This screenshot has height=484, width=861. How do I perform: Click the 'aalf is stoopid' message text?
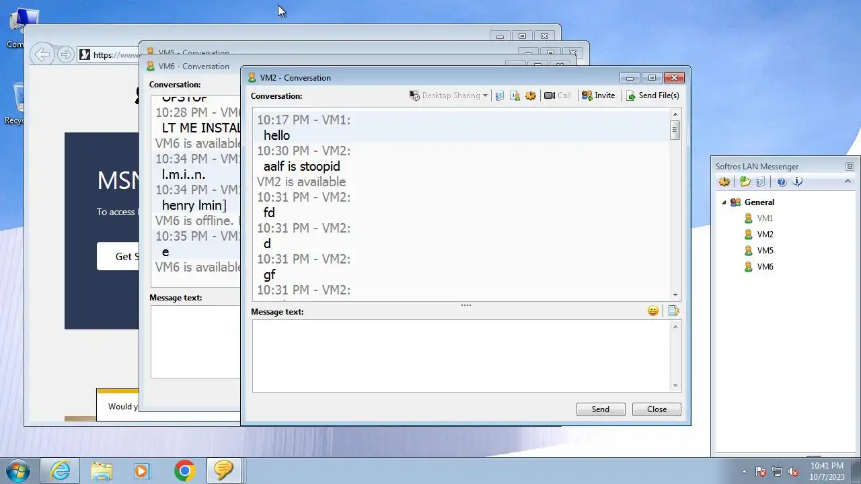pos(301,166)
